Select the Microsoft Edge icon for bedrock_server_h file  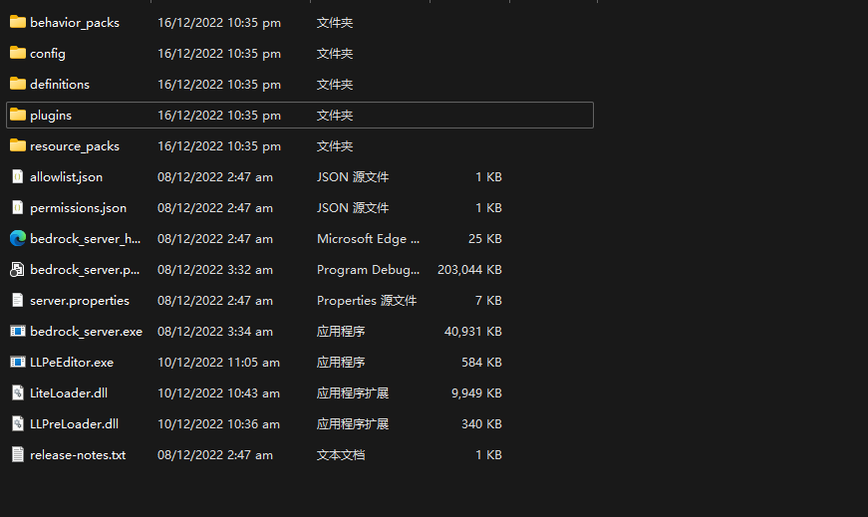[x=18, y=238]
